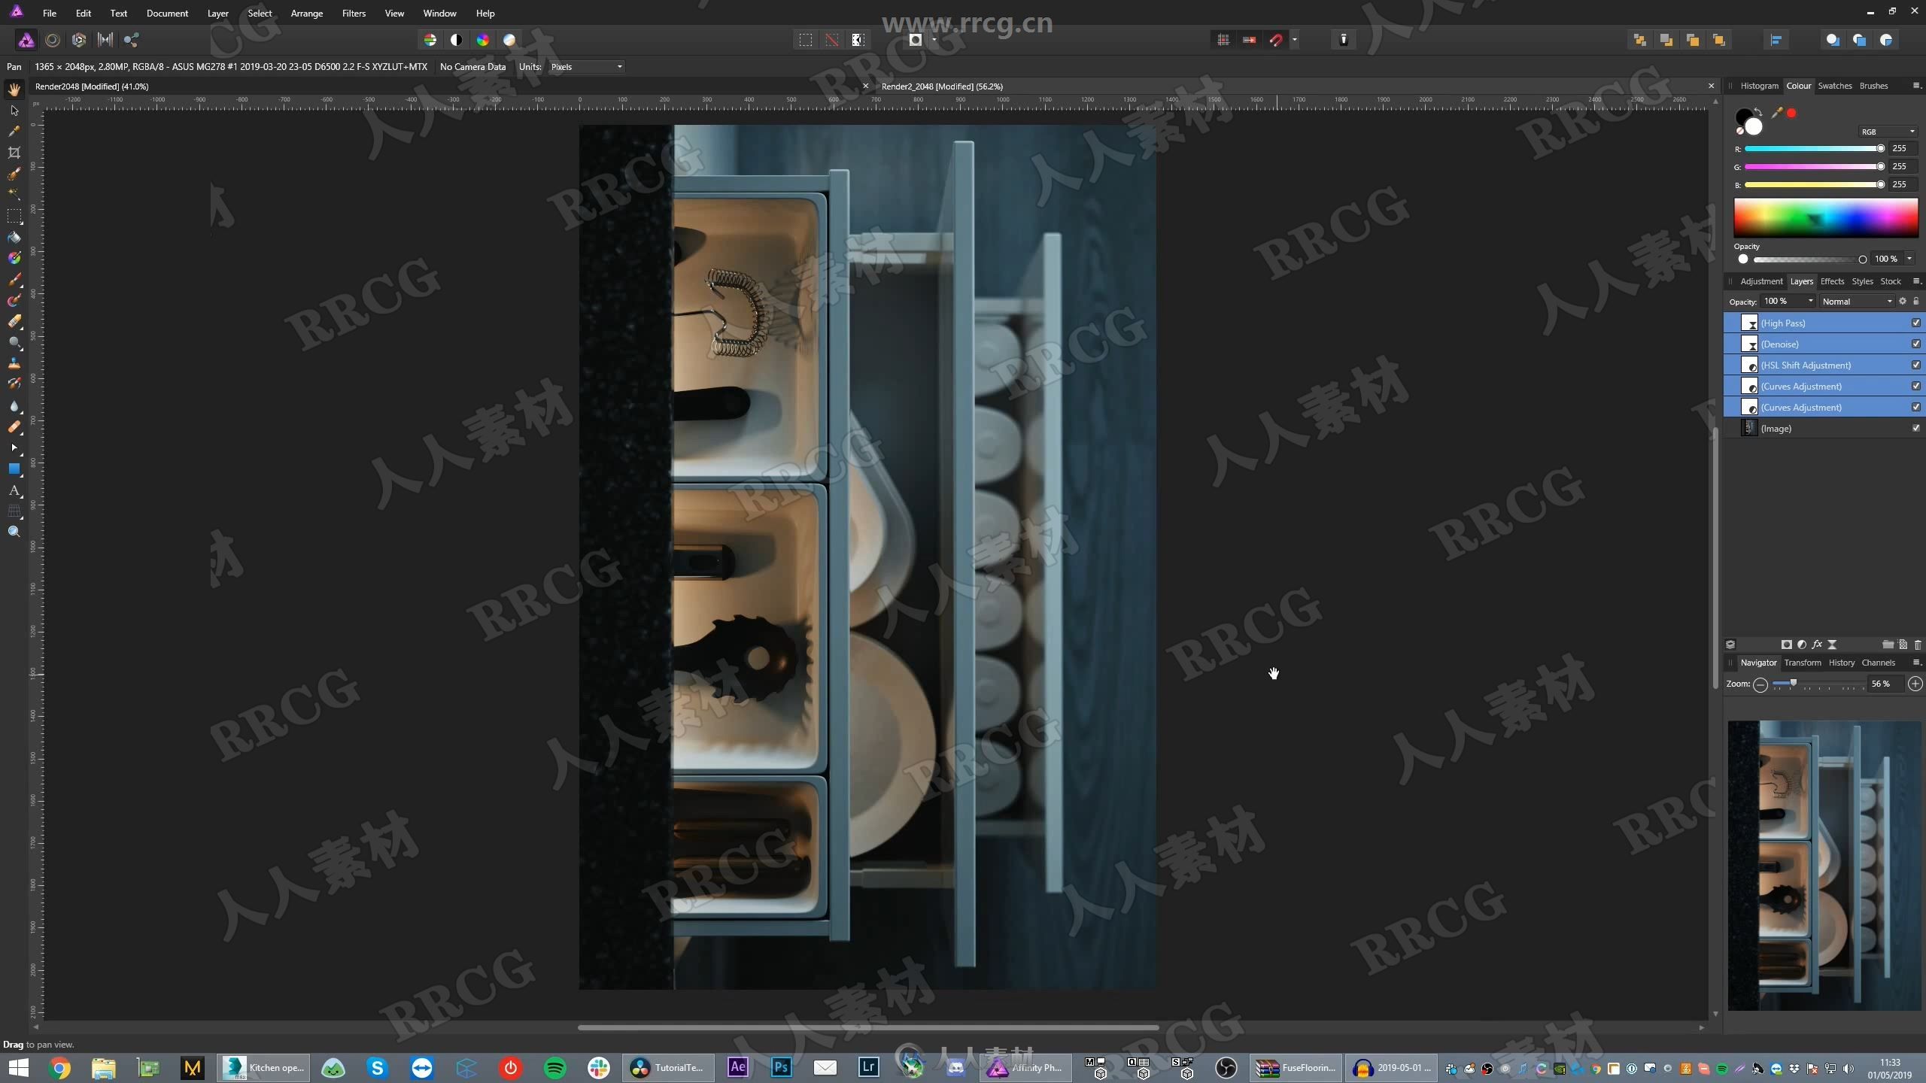
Task: Select the Flood Fill bucket tool
Action: [x=14, y=238]
